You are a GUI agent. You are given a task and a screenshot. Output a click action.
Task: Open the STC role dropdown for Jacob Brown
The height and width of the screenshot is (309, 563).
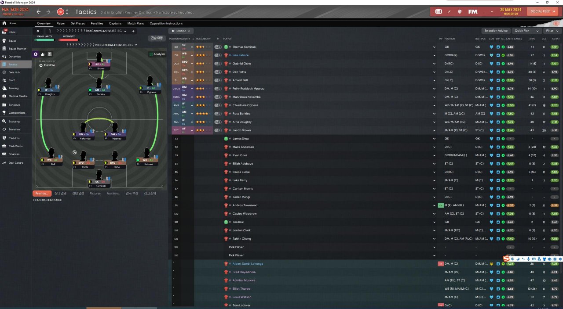coord(192,130)
